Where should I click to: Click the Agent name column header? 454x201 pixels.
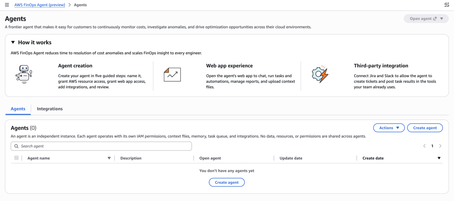[x=39, y=158]
